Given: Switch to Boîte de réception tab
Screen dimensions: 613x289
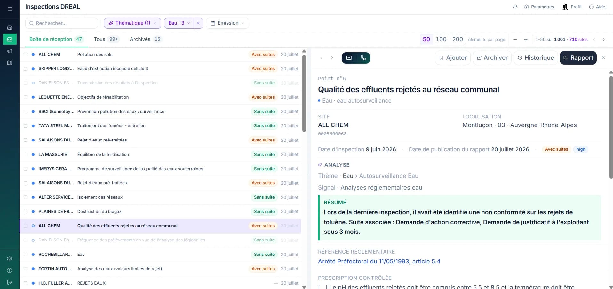Looking at the screenshot, I should (56, 39).
